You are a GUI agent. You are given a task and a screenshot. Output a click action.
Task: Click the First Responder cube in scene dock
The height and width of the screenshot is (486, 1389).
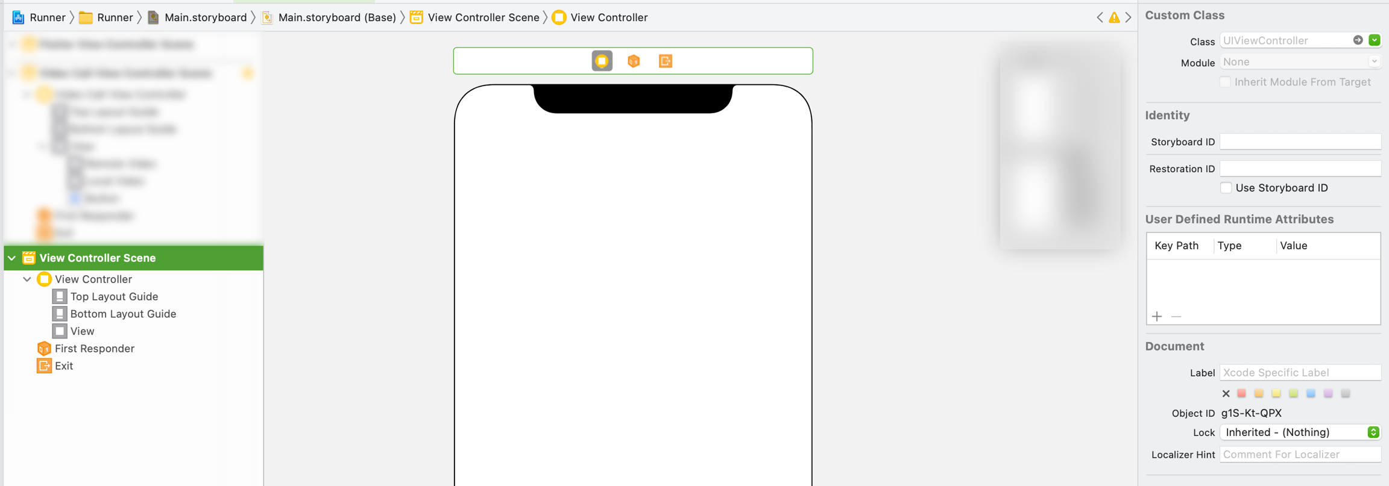click(634, 61)
